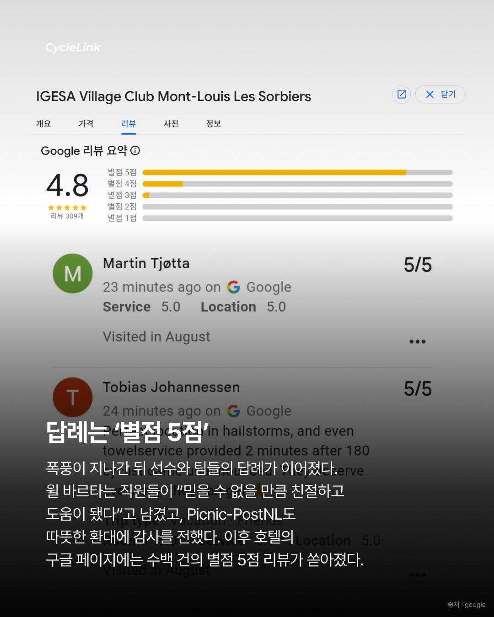Viewport: 494px width, 617px height.
Task: Open the 정보 tab
Action: pyautogui.click(x=214, y=123)
